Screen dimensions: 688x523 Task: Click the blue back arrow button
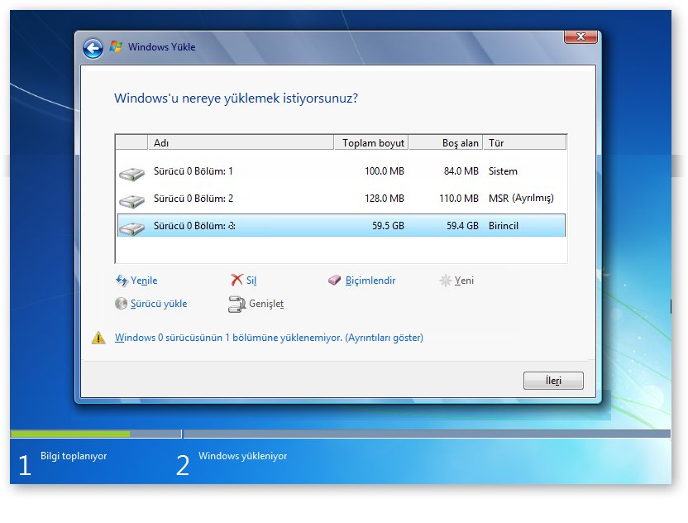click(93, 48)
